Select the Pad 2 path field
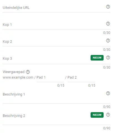113x133 pixels. 81,77
